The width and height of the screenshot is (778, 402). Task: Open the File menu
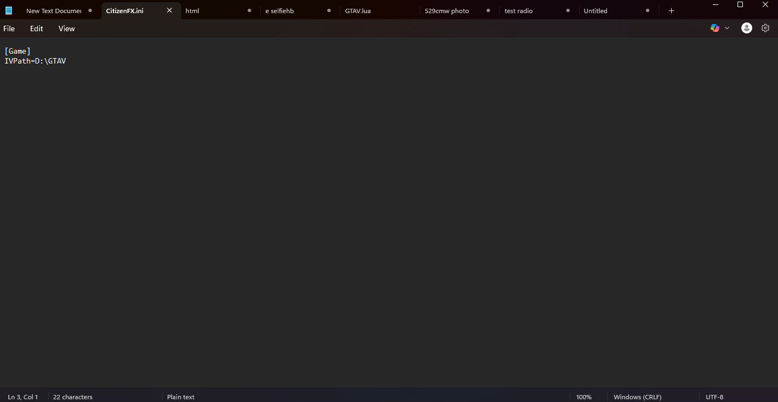coord(9,28)
